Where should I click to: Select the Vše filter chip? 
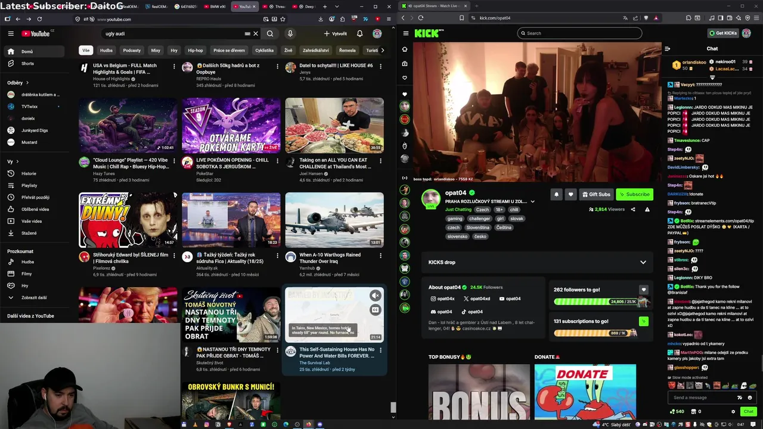pyautogui.click(x=86, y=50)
